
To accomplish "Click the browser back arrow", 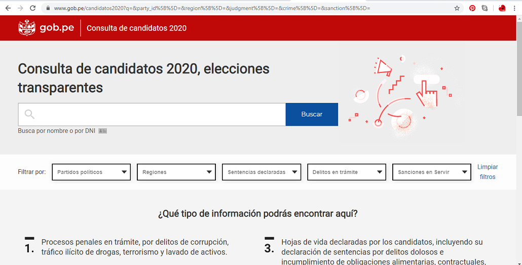I will (7, 8).
